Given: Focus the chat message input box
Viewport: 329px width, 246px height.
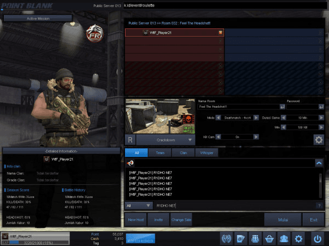Looking at the screenshot, I should [x=235, y=206].
